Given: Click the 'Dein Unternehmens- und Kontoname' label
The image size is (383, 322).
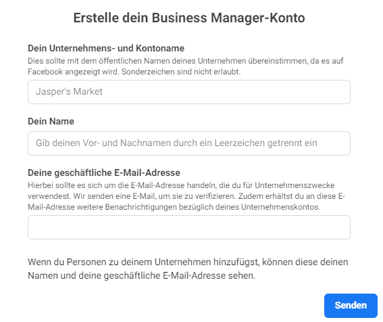Looking at the screenshot, I should click(x=106, y=49).
